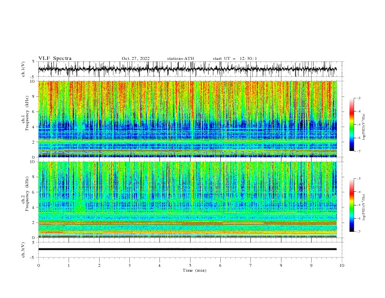Click the 'station=ATH' label
The width and height of the screenshot is (385, 298).
tap(180, 58)
